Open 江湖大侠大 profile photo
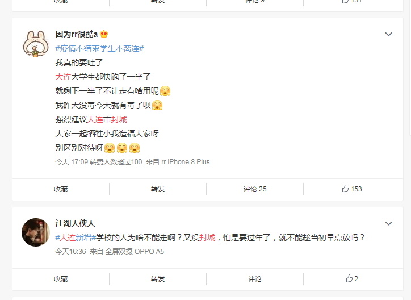Image resolution: width=411 pixels, height=300 pixels. click(36, 232)
